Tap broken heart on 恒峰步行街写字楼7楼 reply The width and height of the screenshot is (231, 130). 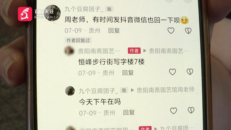[x=190, y=72]
